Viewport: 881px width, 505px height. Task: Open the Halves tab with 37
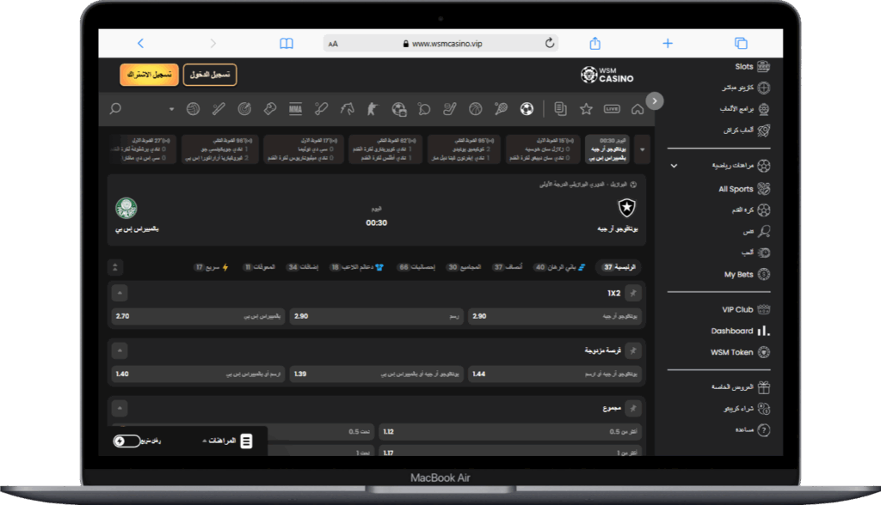pyautogui.click(x=509, y=267)
